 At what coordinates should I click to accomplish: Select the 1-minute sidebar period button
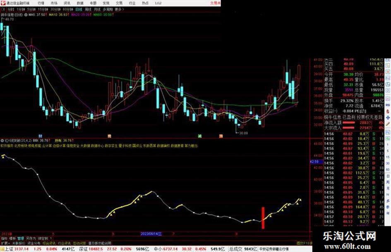(388, 145)
